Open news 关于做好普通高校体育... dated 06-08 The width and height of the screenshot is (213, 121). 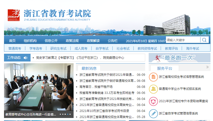click(x=108, y=81)
